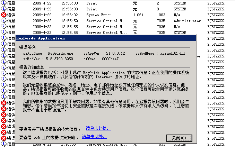Image resolution: width=235 pixels, height=147 pixels.
Task: Click the ZJ5TZZCS... computer cell in System Error row
Action: pos(218,15)
